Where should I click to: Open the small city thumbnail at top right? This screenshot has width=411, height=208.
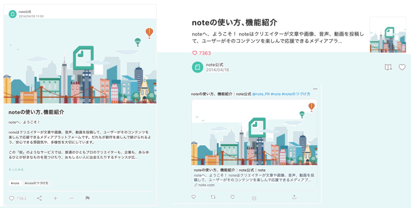(387, 35)
